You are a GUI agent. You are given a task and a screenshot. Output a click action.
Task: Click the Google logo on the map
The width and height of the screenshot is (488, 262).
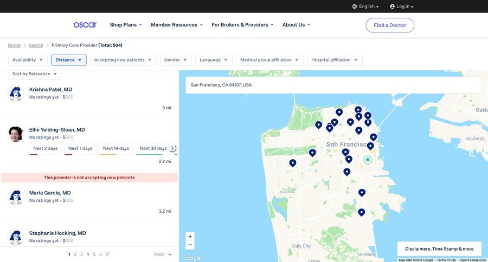(191, 258)
